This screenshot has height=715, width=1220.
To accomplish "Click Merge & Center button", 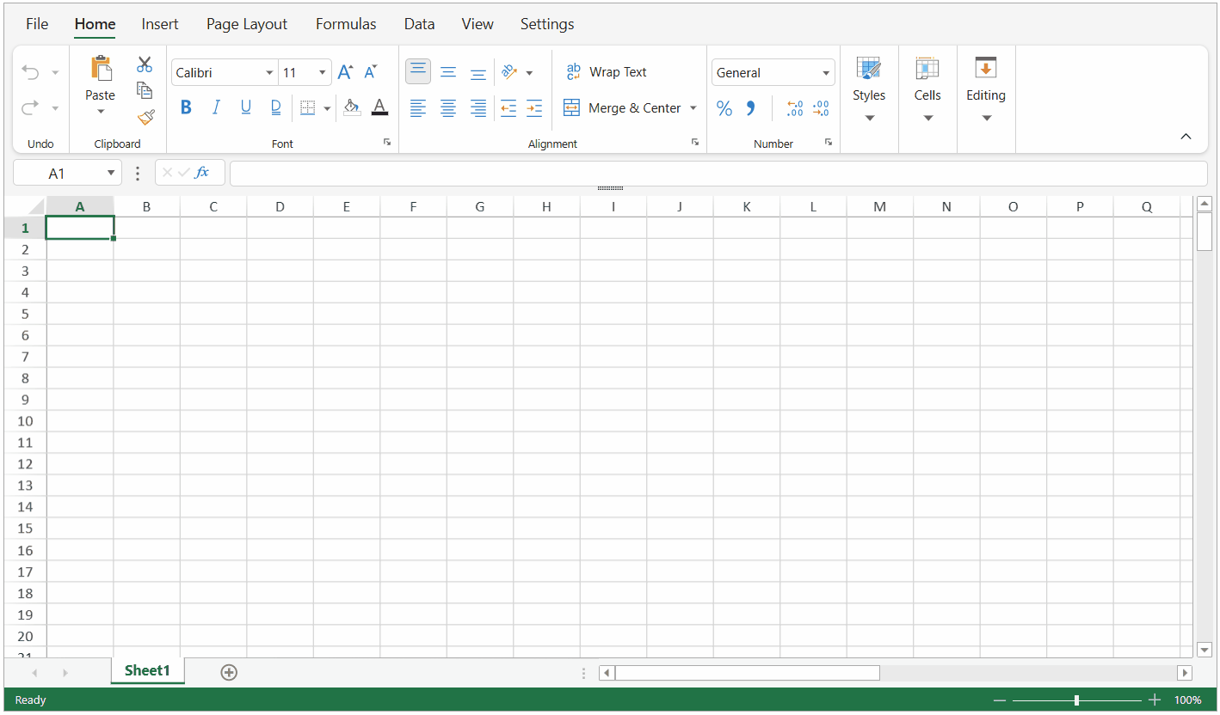I will [x=622, y=107].
